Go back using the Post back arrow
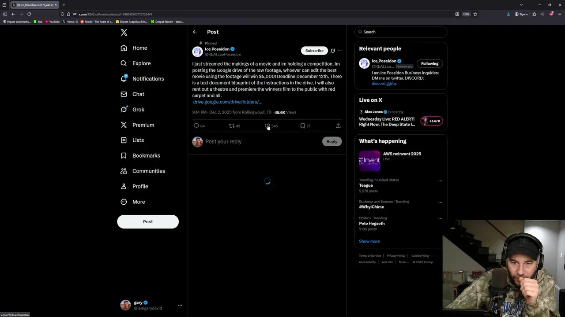The image size is (565, 317). (x=195, y=32)
